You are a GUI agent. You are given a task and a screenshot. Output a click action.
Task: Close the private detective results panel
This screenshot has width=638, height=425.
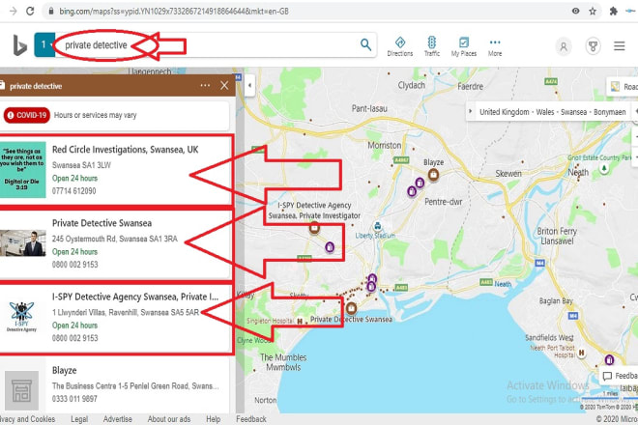[x=224, y=85]
